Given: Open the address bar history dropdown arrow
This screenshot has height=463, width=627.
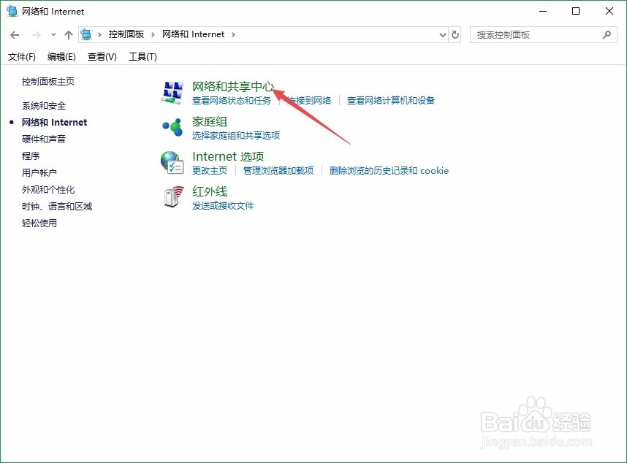Looking at the screenshot, I should [x=442, y=34].
